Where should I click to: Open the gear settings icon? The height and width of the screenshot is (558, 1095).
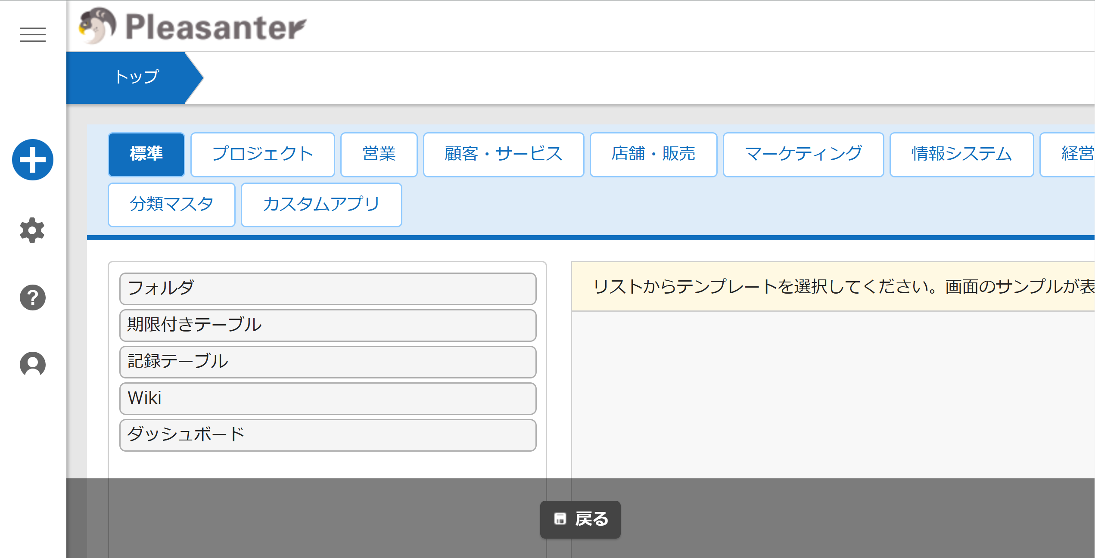pos(32,230)
